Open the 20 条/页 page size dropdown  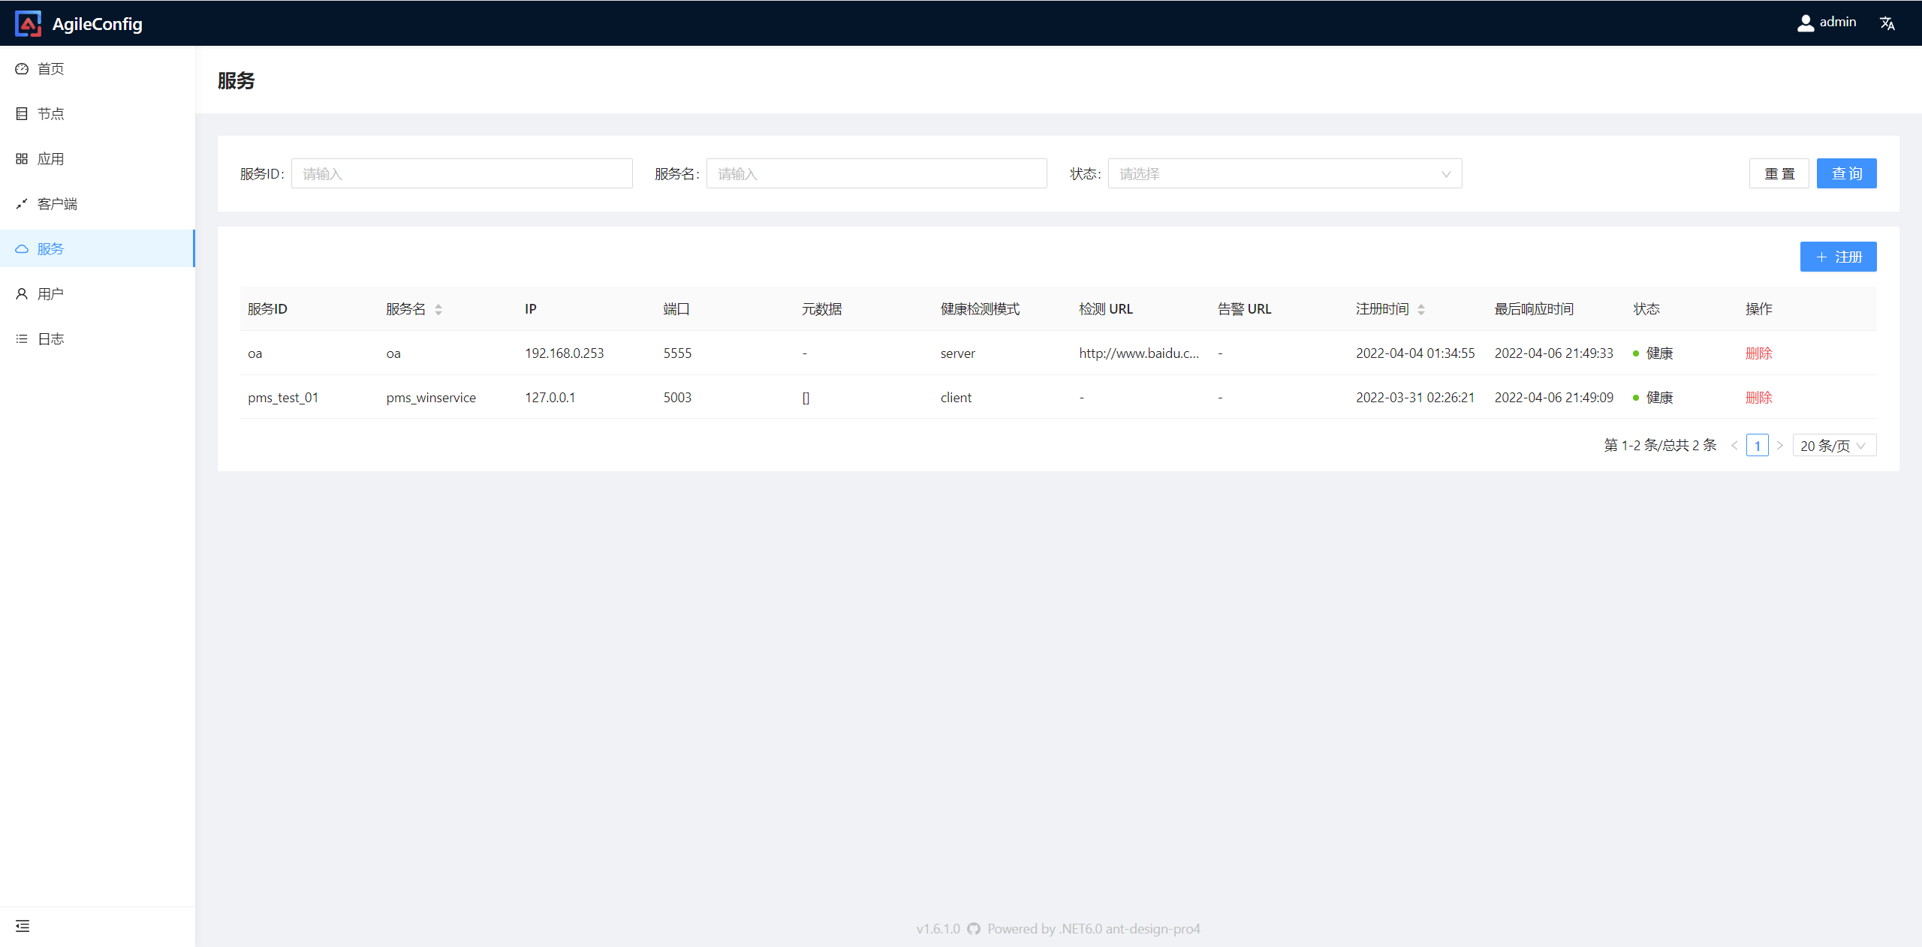tap(1833, 446)
